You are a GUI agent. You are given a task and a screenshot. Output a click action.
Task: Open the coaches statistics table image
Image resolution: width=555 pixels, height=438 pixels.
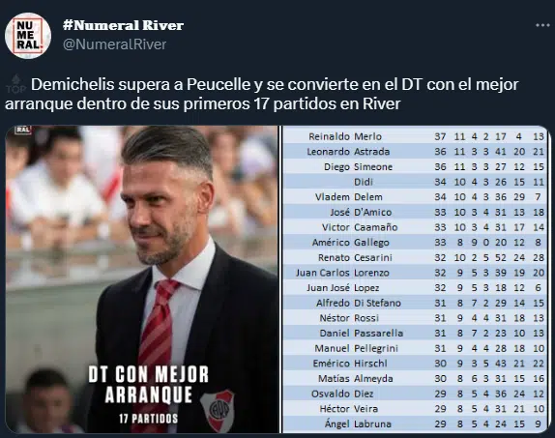coord(416,279)
